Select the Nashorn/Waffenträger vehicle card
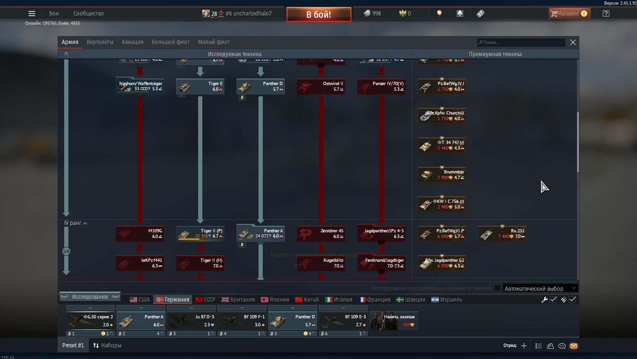637x359 pixels. tap(140, 86)
